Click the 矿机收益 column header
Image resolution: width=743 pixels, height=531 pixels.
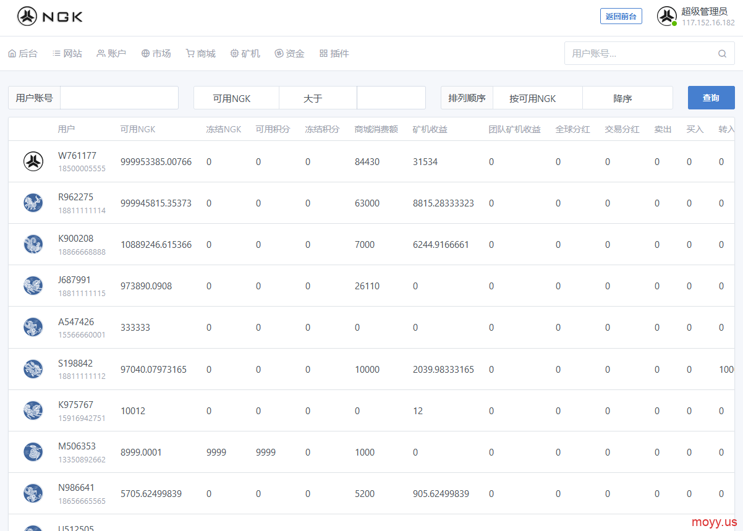pos(430,129)
